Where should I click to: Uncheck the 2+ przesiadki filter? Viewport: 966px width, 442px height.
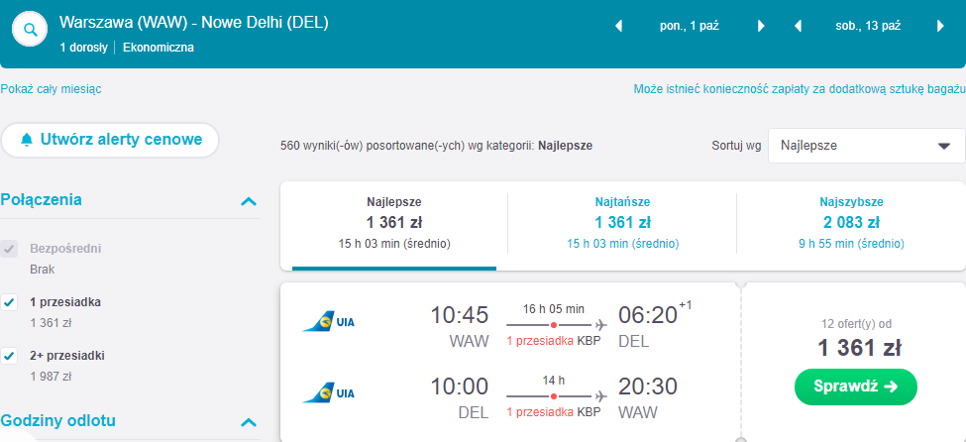click(10, 356)
